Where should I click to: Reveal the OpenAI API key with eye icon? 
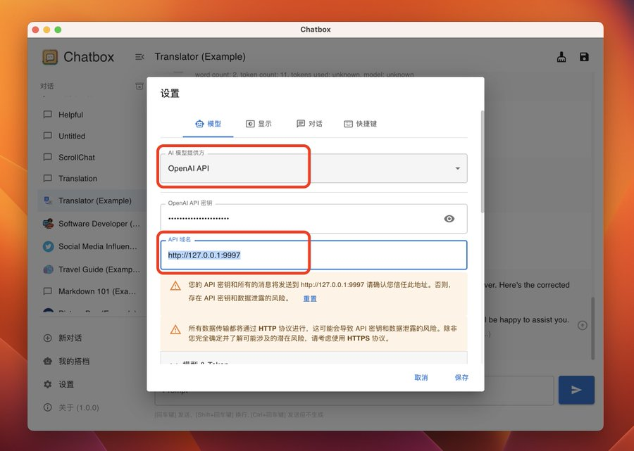click(x=449, y=219)
